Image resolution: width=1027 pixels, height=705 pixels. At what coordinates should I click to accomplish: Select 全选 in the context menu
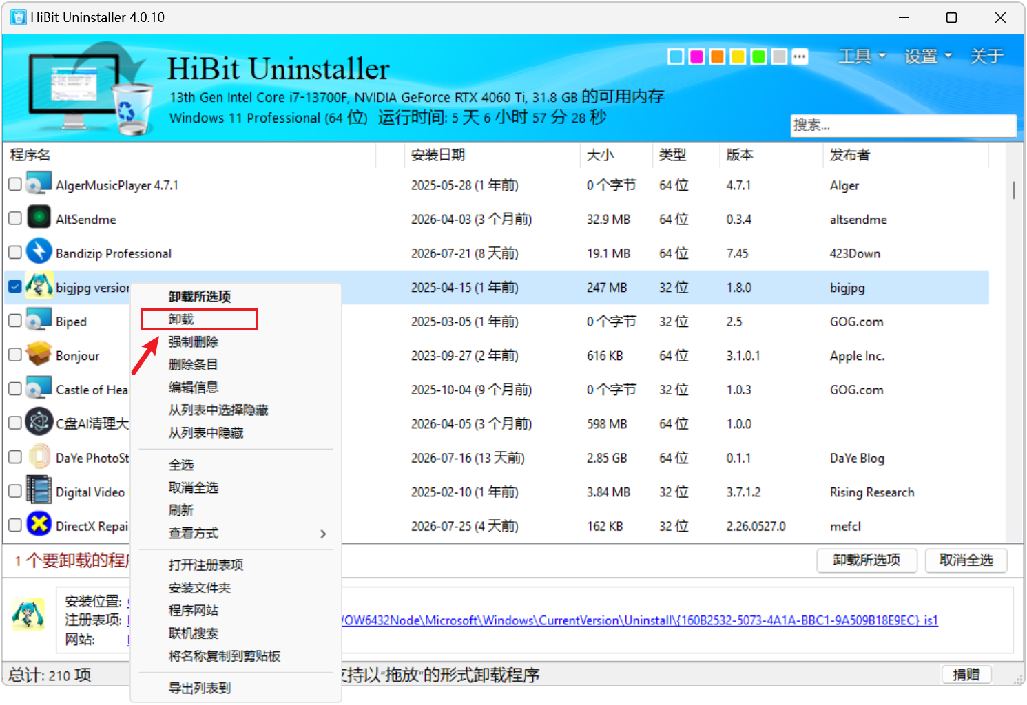(x=236, y=465)
